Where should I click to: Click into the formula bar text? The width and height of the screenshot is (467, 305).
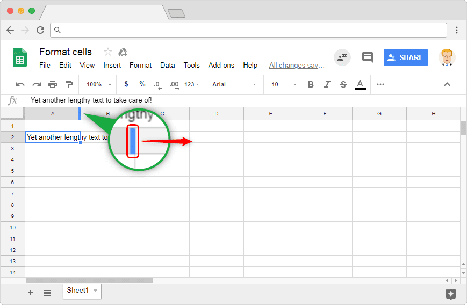91,100
